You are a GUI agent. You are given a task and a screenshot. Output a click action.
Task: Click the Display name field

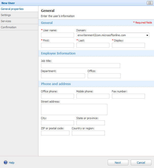[128, 45]
